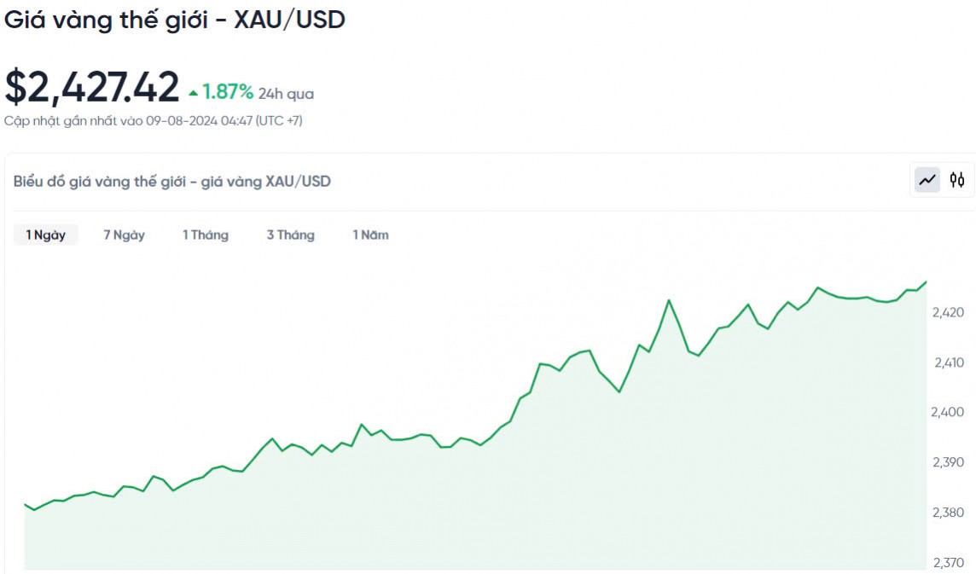
Task: Click the 2,410 y-axis label
Action: (949, 362)
